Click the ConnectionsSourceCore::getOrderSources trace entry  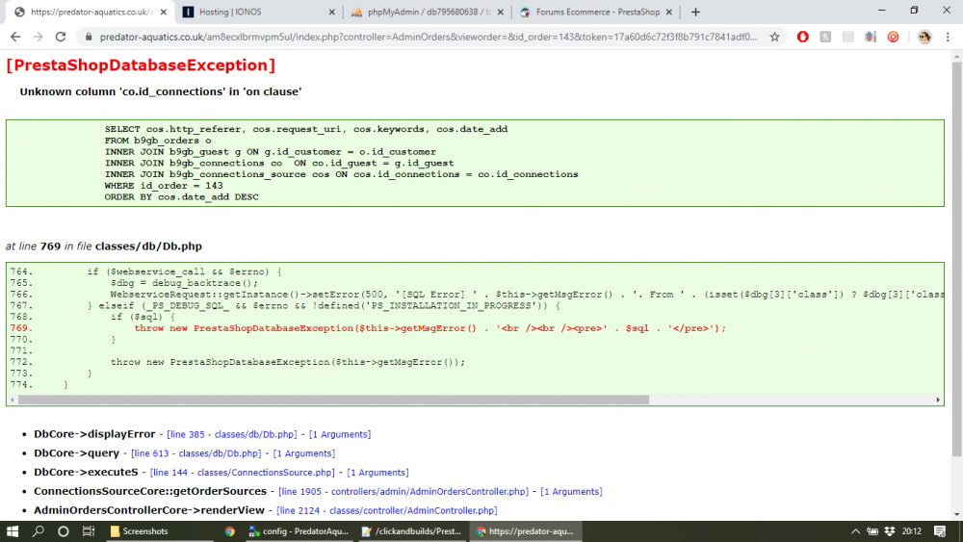click(x=150, y=491)
